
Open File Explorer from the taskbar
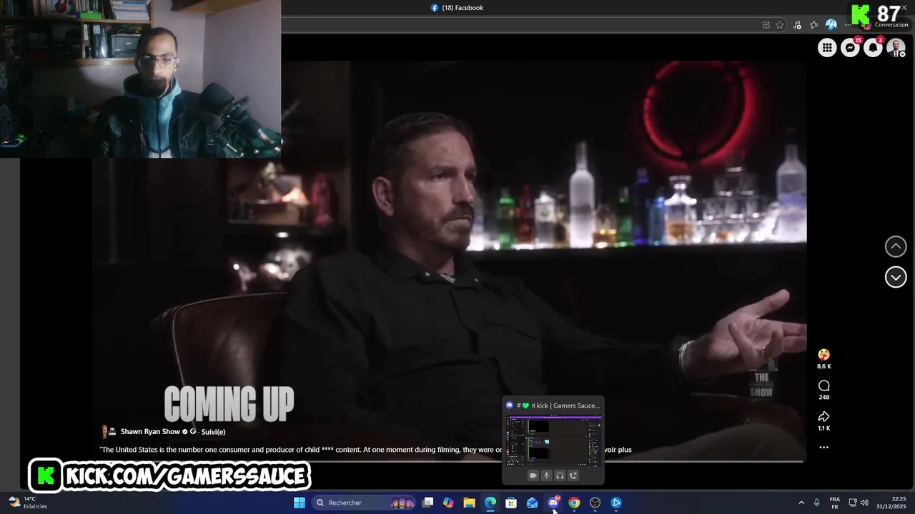469,503
